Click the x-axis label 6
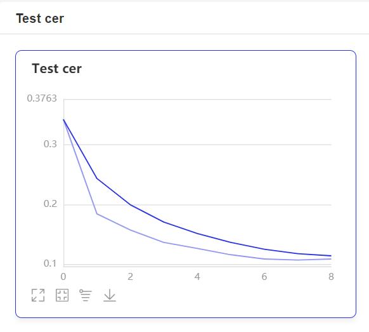This screenshot has height=332, width=369. tap(264, 277)
